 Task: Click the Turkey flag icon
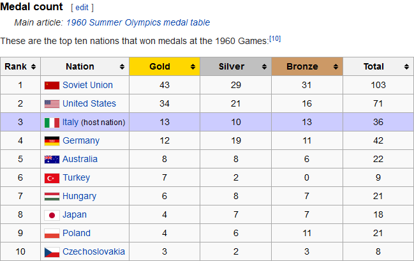point(52,178)
